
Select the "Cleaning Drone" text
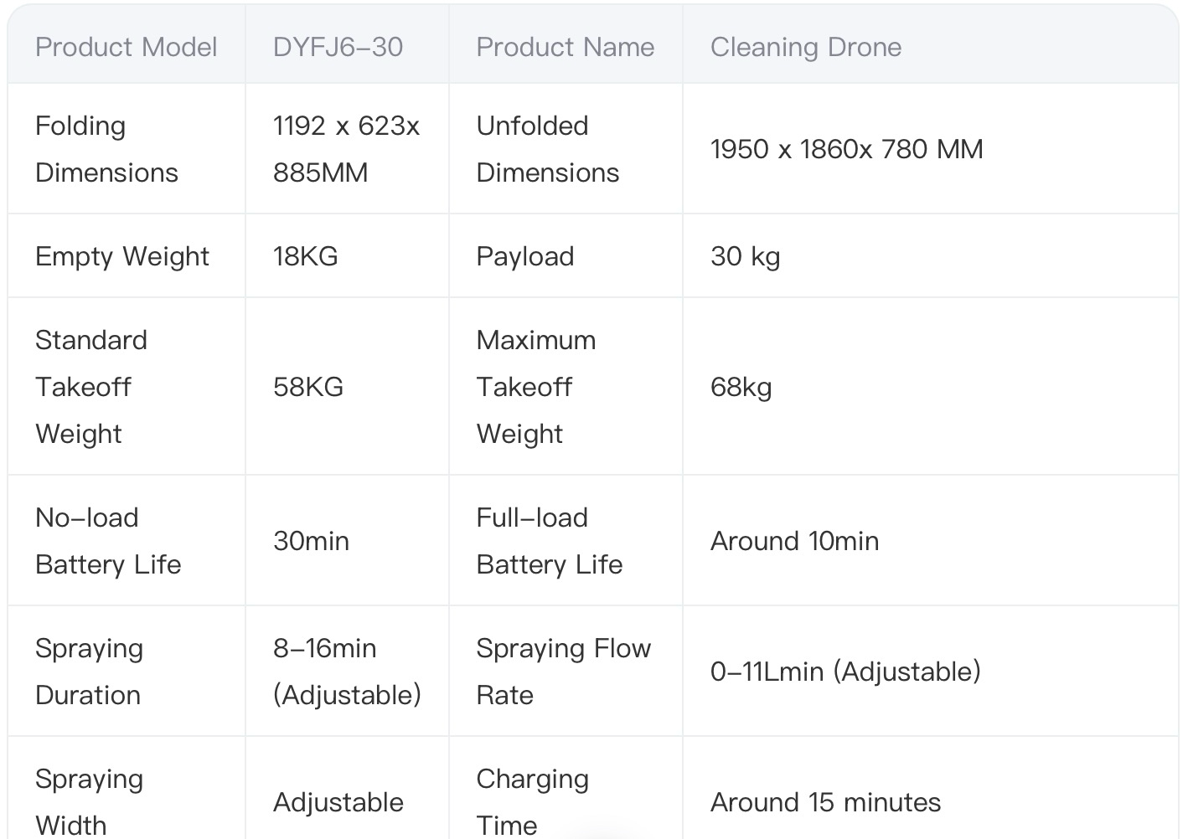pyautogui.click(x=805, y=47)
